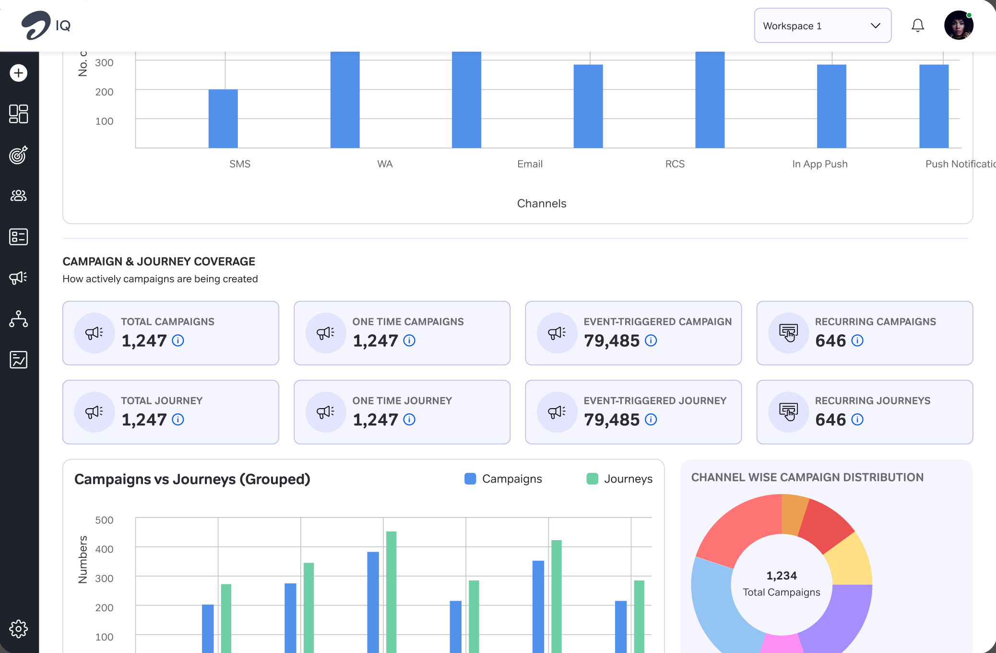Click the notifications bell icon
The height and width of the screenshot is (653, 996).
pos(918,25)
